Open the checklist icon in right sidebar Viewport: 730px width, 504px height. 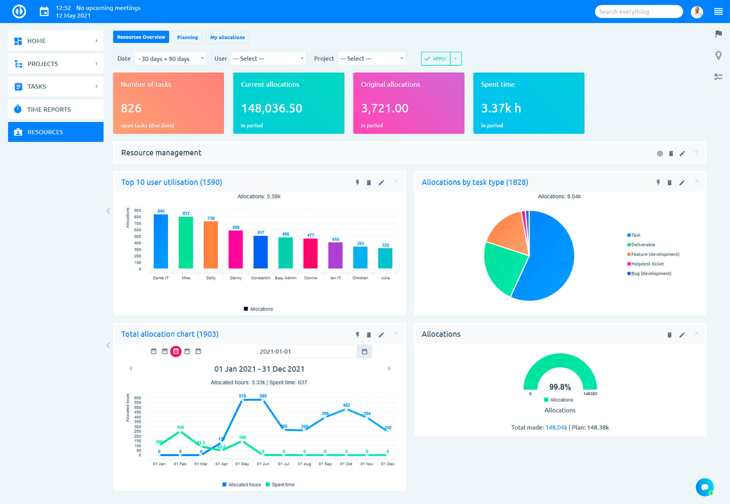pyautogui.click(x=718, y=77)
